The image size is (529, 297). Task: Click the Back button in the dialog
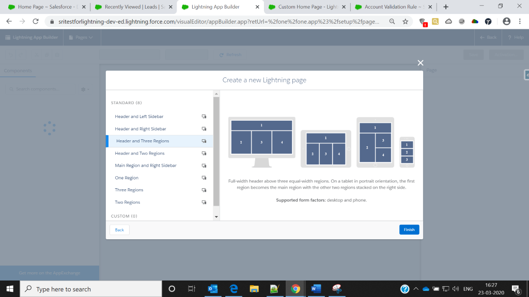coord(119,230)
